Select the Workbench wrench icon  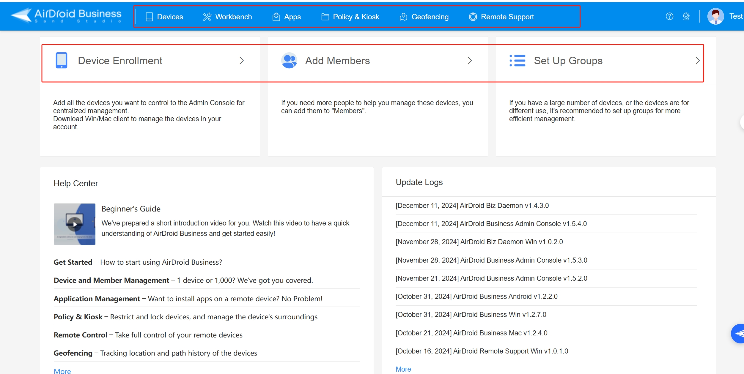pyautogui.click(x=207, y=17)
